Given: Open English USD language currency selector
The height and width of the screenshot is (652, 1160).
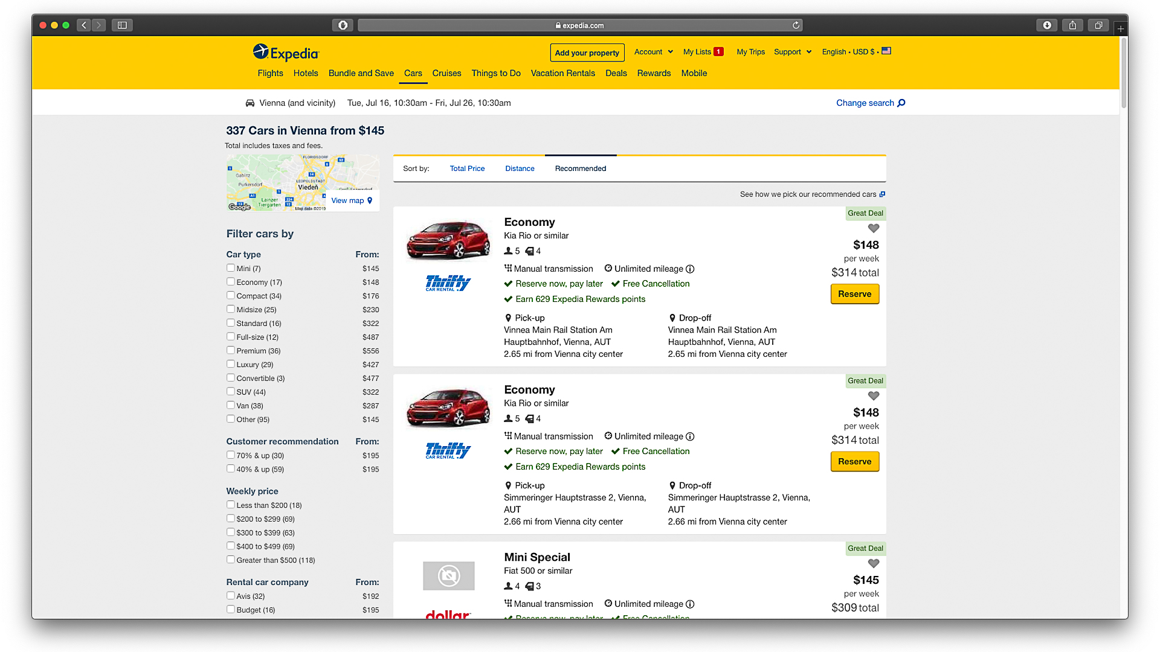Looking at the screenshot, I should (x=856, y=52).
